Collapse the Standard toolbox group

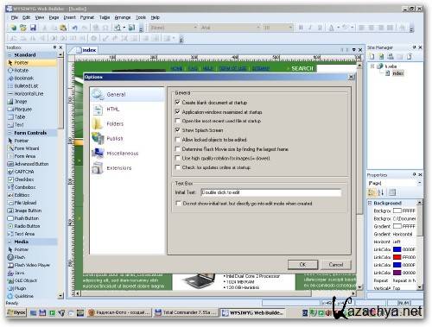[10, 55]
